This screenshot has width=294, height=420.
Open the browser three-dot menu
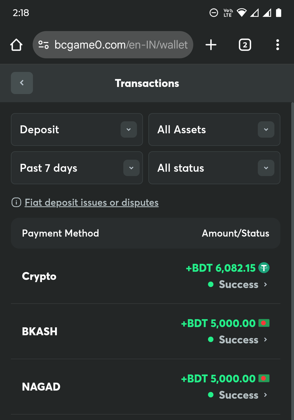277,45
